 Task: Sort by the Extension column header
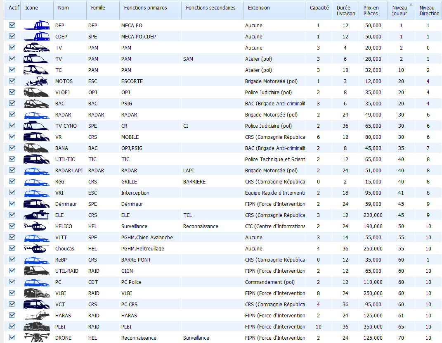(274, 10)
